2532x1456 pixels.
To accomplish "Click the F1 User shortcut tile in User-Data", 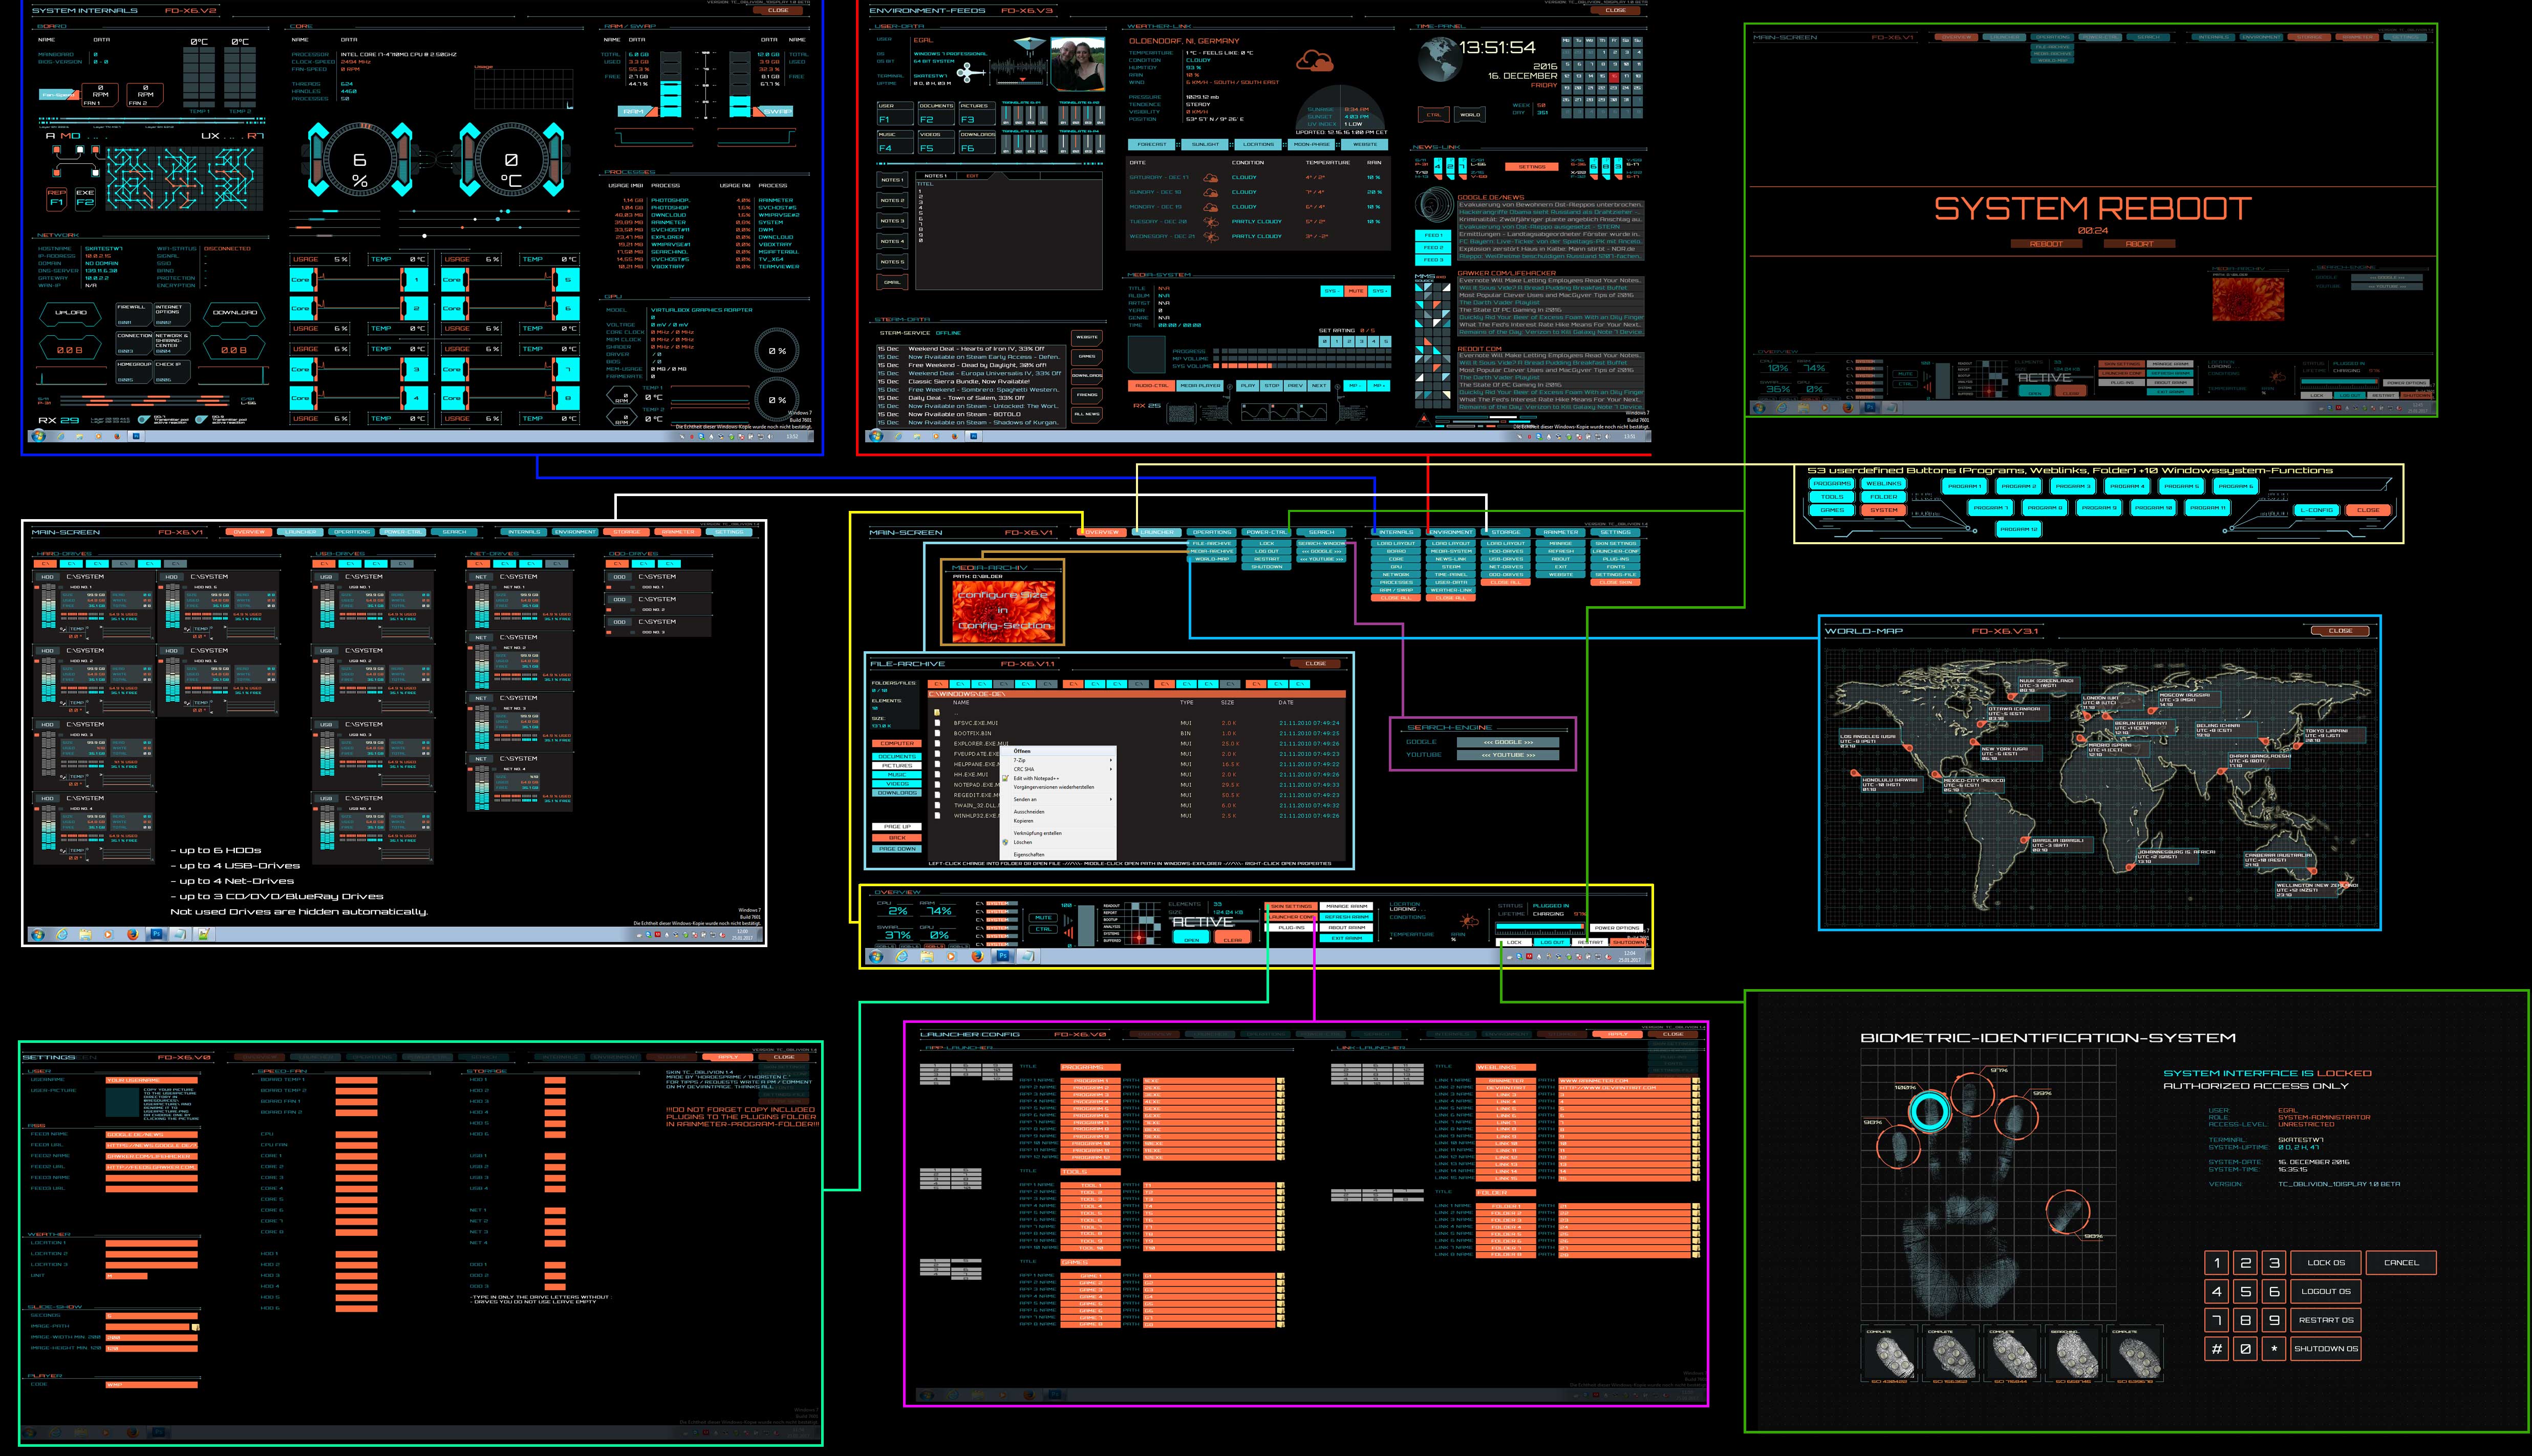I will [x=896, y=114].
